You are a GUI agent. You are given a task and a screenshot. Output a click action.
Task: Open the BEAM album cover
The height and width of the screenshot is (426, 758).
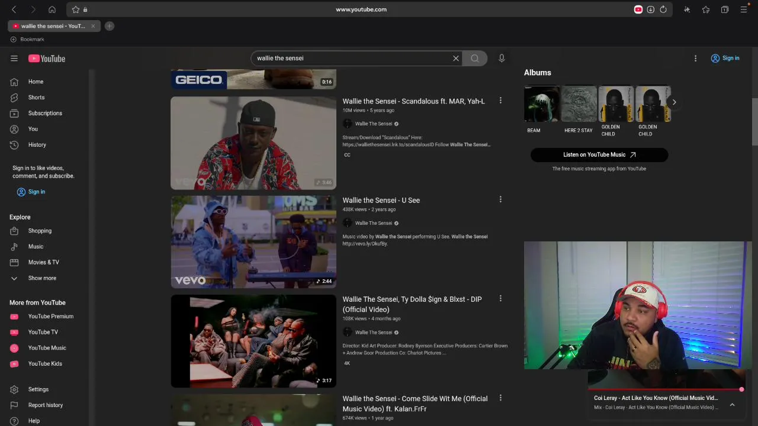[542, 104]
